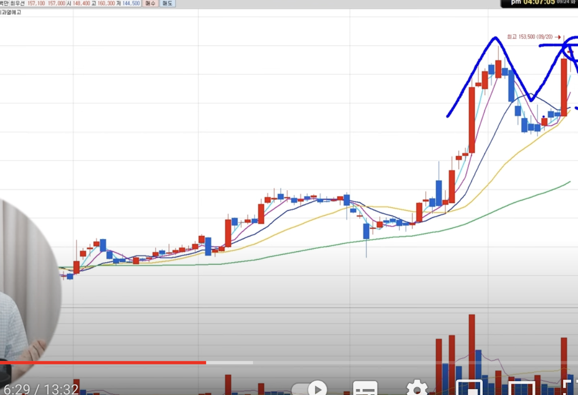Click the 매도 sell button
Screen dimensions: 578x395
(167, 3)
